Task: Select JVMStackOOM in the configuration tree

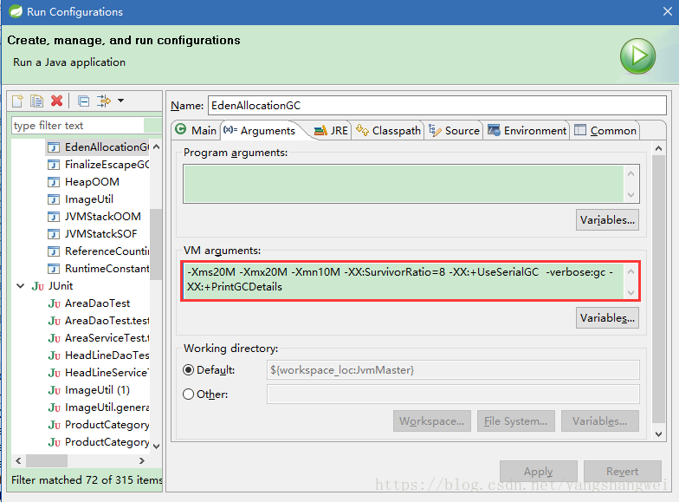Action: pos(102,217)
